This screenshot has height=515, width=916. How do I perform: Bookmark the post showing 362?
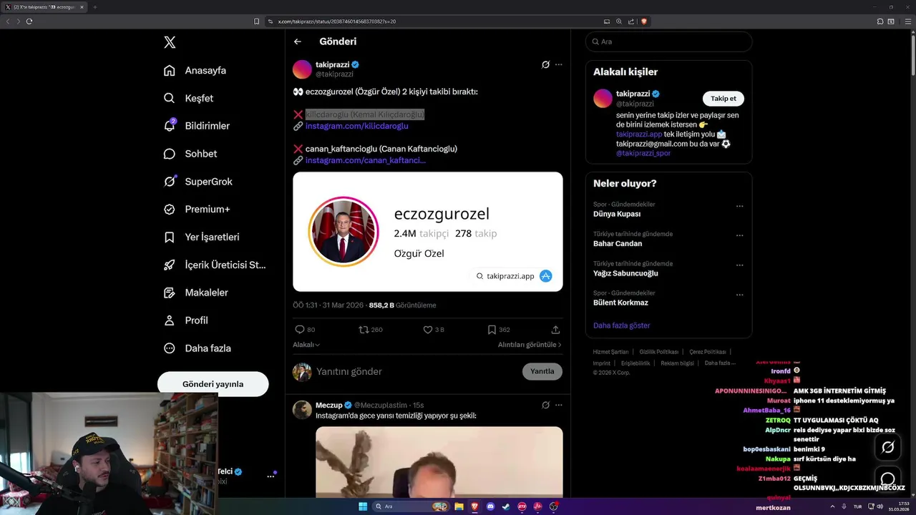(x=492, y=330)
